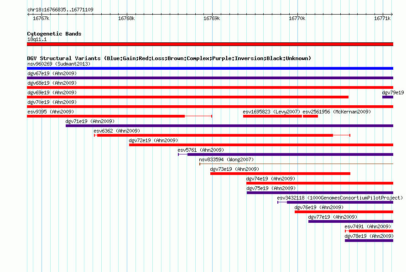Select the esv7491 (Ahn2009) label

[368, 226]
